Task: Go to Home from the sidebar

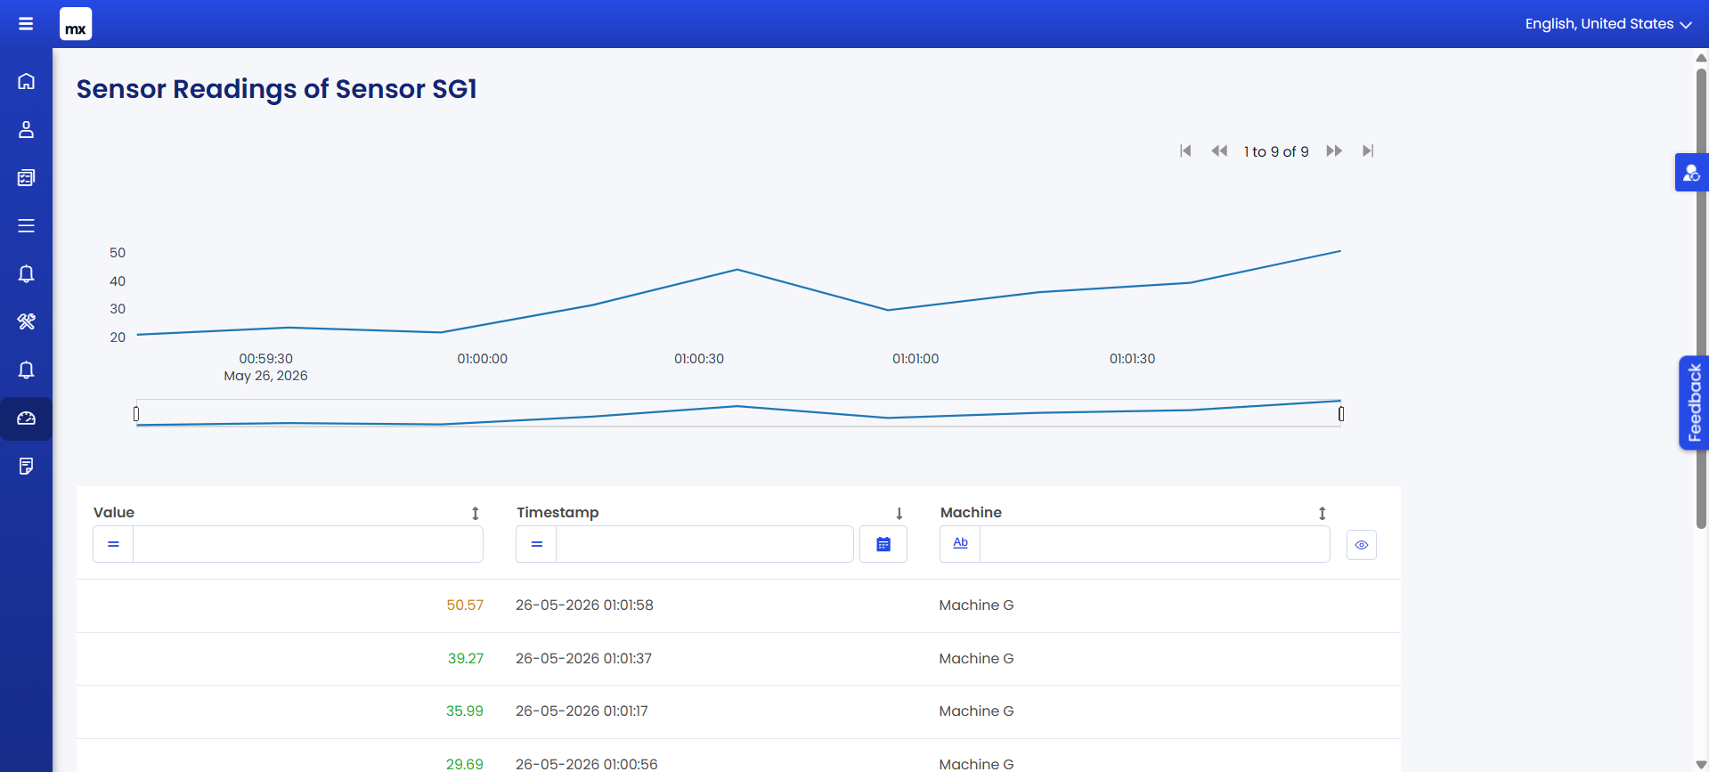Action: (27, 81)
